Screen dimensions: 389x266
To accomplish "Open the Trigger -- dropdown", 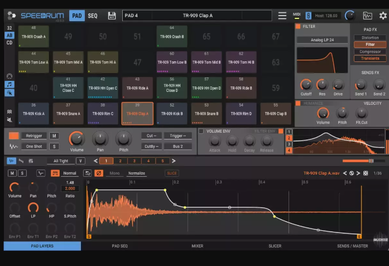I will (177, 136).
